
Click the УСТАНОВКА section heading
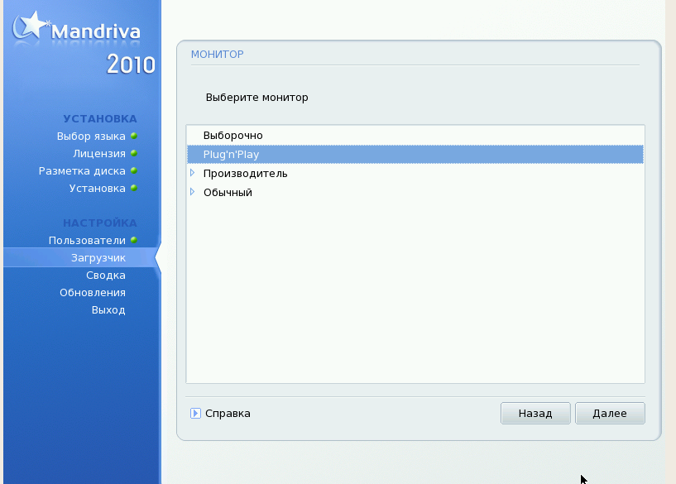(100, 118)
